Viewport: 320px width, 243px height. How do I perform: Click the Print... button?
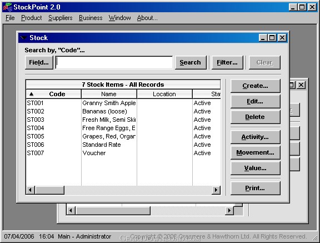coord(256,189)
